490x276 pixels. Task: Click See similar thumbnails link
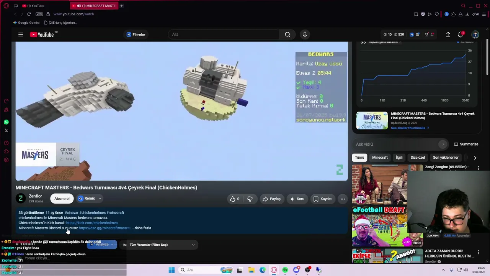coord(410,128)
